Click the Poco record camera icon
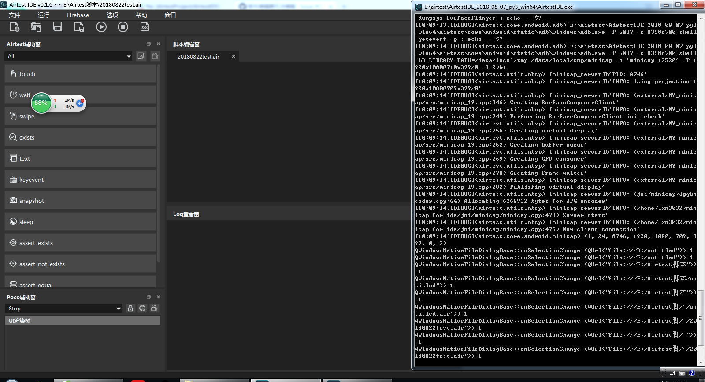Screen dimensions: 705x382 click(x=154, y=309)
